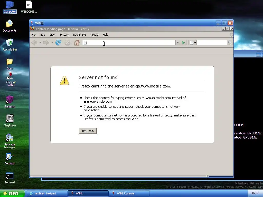
Task: Click into the Firefox search box
Action: pos(212,43)
